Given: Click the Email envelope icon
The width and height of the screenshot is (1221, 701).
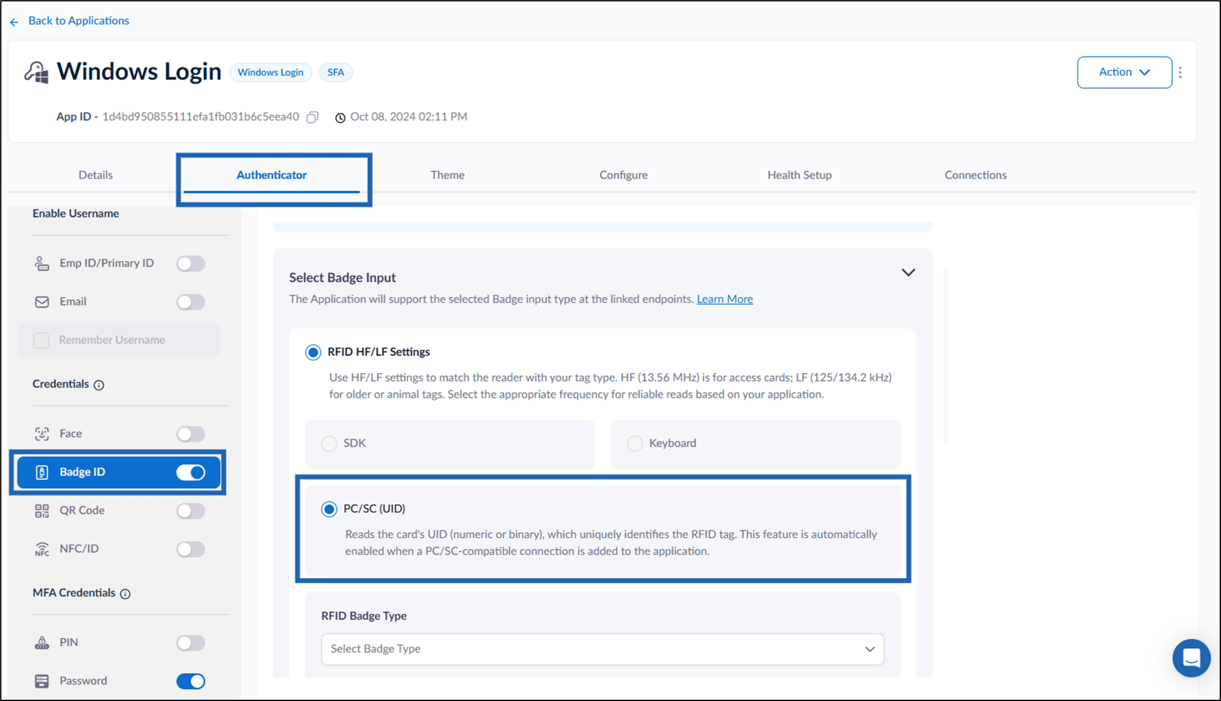Looking at the screenshot, I should coord(42,302).
